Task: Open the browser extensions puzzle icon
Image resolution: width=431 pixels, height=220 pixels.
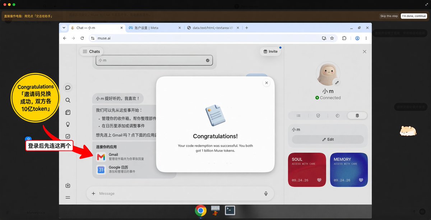Action: 344,38
